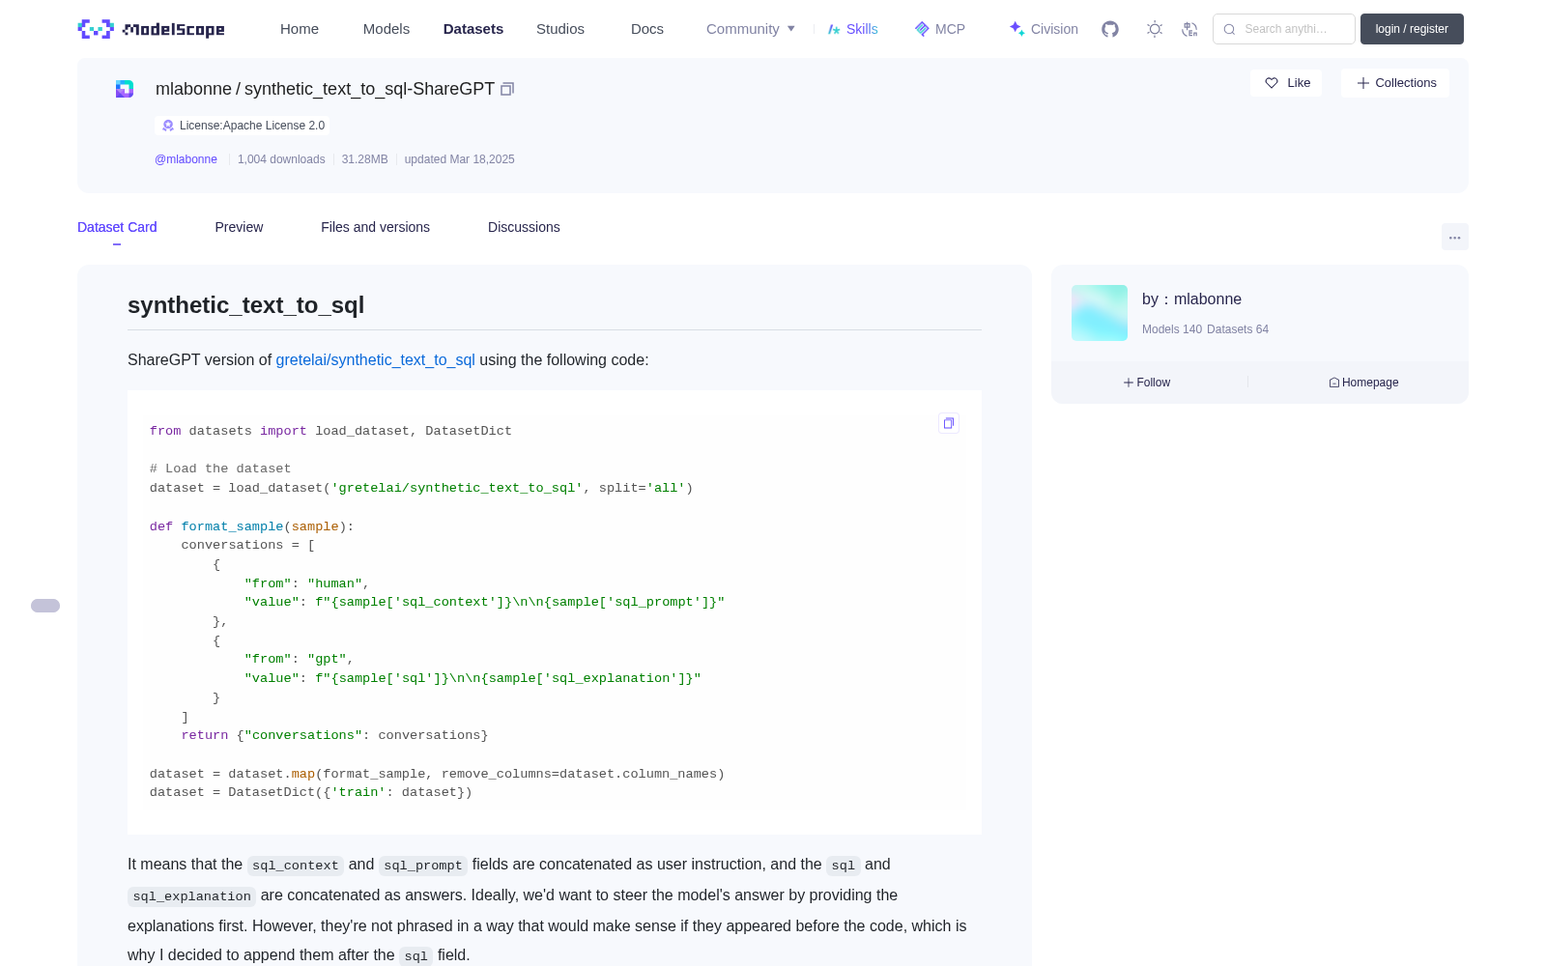Open the MCP page
This screenshot has width=1546, height=966.
[940, 29]
